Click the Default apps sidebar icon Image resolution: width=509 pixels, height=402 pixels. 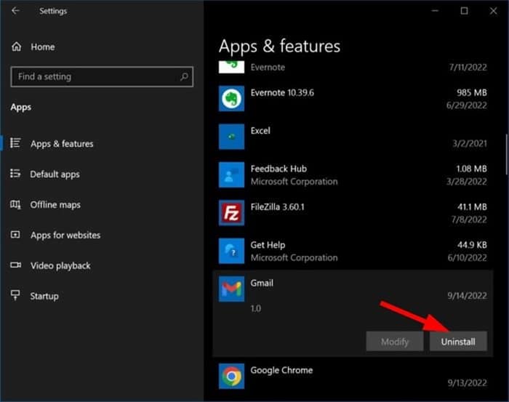click(x=15, y=174)
